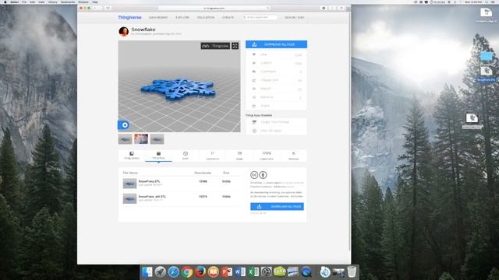Screen dimensions: 499x280
Task: Click the I Made One icon
Action: (x=254, y=80)
